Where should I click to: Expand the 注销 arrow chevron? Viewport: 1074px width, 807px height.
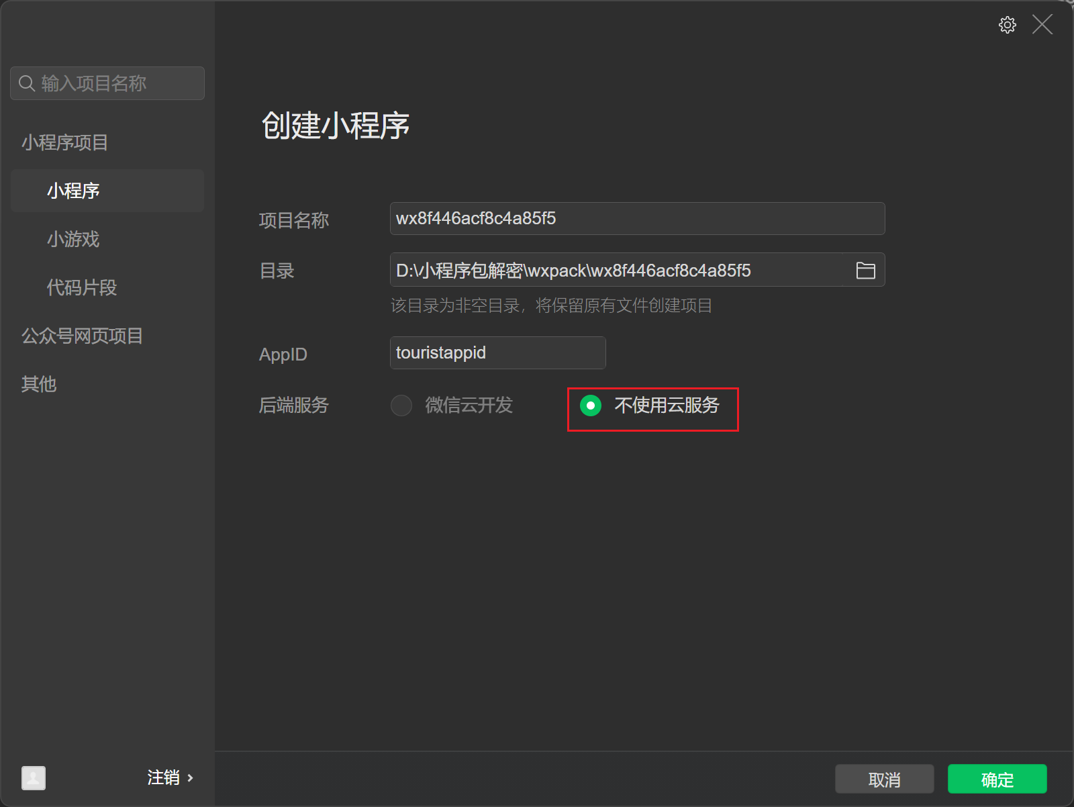pos(191,778)
